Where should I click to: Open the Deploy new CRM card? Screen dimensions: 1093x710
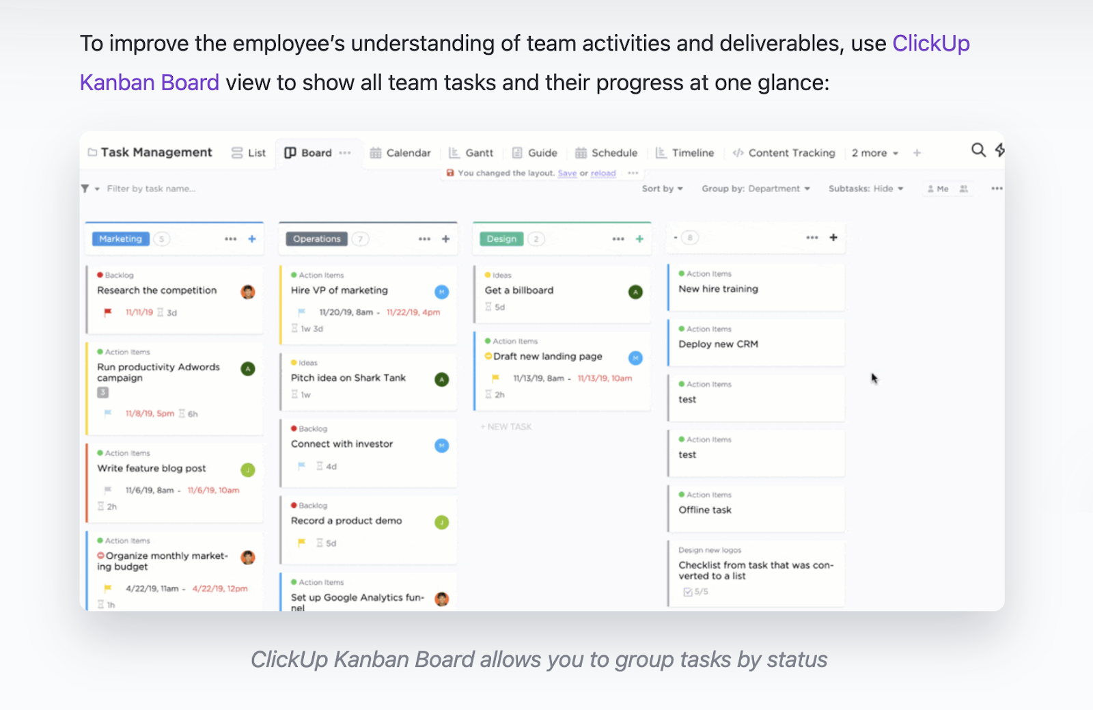pyautogui.click(x=756, y=343)
